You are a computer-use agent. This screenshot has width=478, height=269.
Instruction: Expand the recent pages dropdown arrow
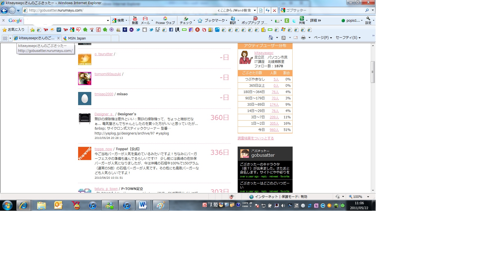point(18,11)
